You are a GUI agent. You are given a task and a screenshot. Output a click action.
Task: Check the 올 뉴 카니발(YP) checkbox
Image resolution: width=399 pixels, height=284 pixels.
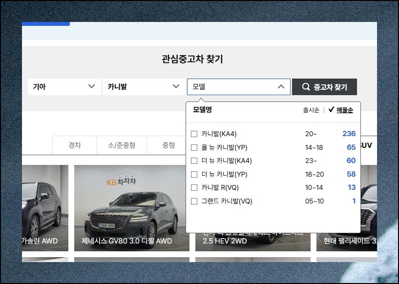(x=194, y=147)
